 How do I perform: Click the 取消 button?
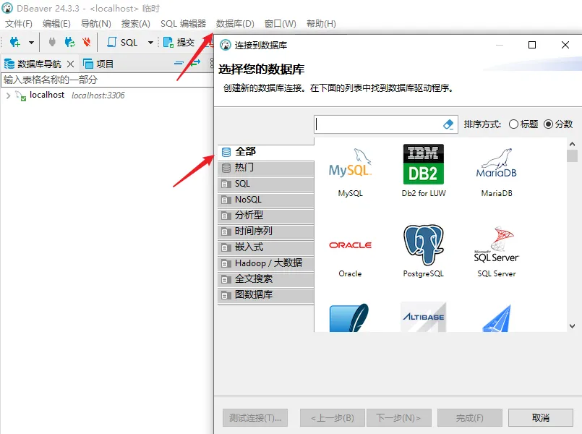541,418
